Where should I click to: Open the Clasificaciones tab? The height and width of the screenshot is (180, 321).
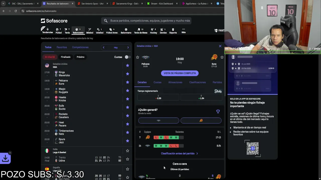pos(197,82)
